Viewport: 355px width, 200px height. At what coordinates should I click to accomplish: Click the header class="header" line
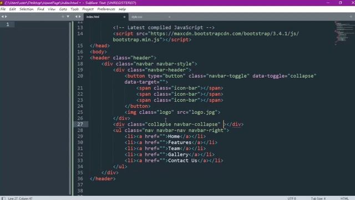(123, 58)
